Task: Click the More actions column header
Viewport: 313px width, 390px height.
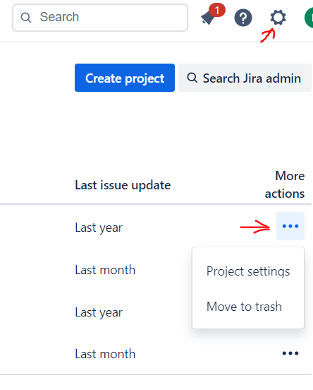Action: (285, 185)
